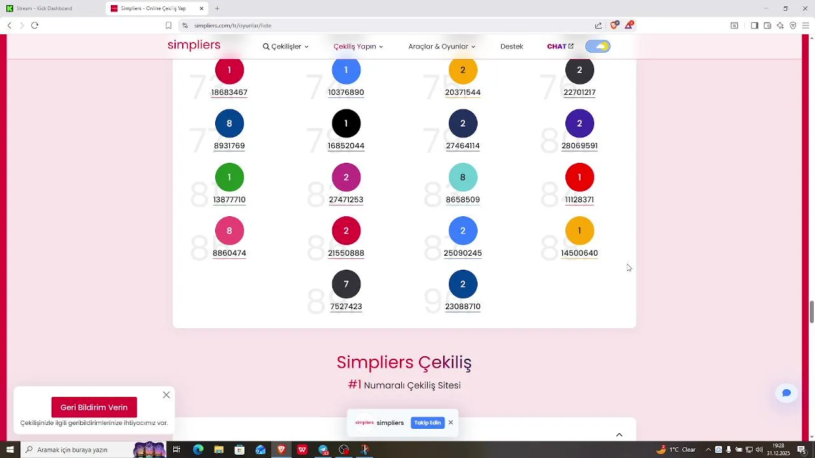Click the pink circle above 8860474
The width and height of the screenshot is (815, 458).
tap(229, 230)
